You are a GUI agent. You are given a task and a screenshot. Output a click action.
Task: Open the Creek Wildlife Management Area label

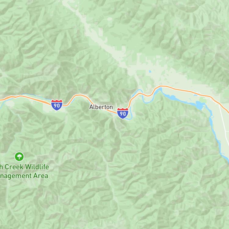click(x=24, y=171)
